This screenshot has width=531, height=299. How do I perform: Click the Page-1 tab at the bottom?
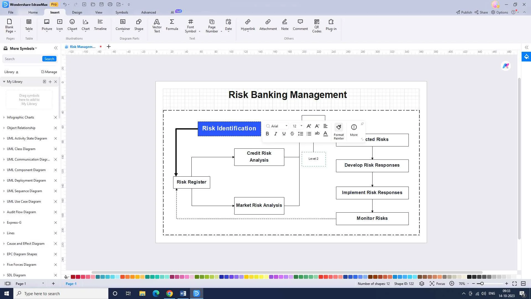[x=71, y=283]
